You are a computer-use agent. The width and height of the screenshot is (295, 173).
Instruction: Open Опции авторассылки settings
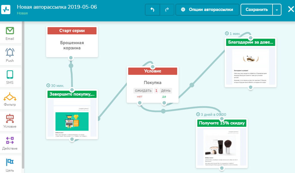click(x=207, y=10)
